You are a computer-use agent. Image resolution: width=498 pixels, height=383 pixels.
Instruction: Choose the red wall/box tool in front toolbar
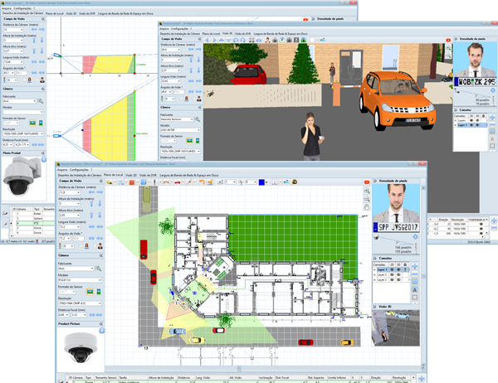[132, 182]
